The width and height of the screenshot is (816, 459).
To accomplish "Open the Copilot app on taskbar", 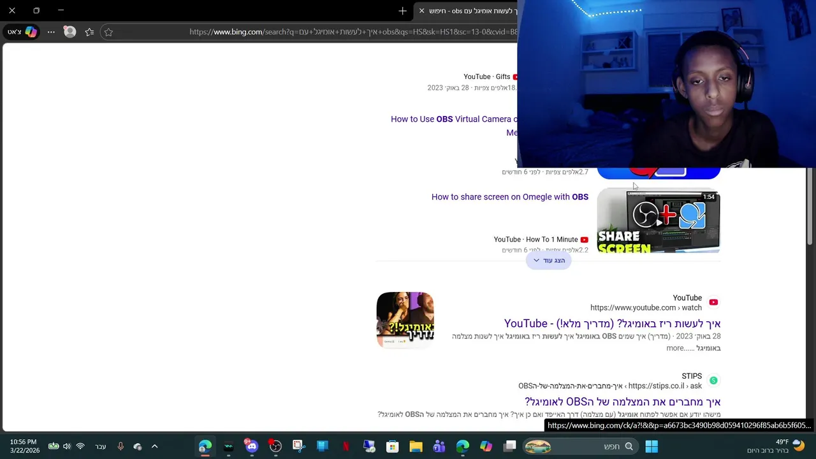I will [486, 446].
